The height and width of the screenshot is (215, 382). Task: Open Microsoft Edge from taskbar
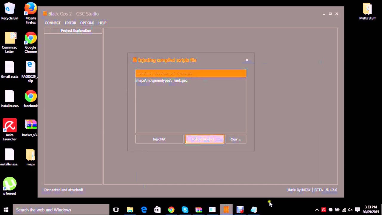[x=144, y=210]
